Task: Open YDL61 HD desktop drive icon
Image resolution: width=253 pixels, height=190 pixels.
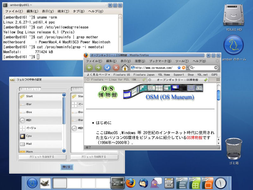Action: (234, 17)
